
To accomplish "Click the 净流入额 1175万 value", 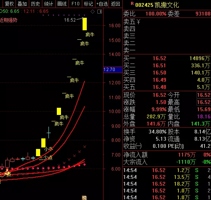I will (x=187, y=155).
